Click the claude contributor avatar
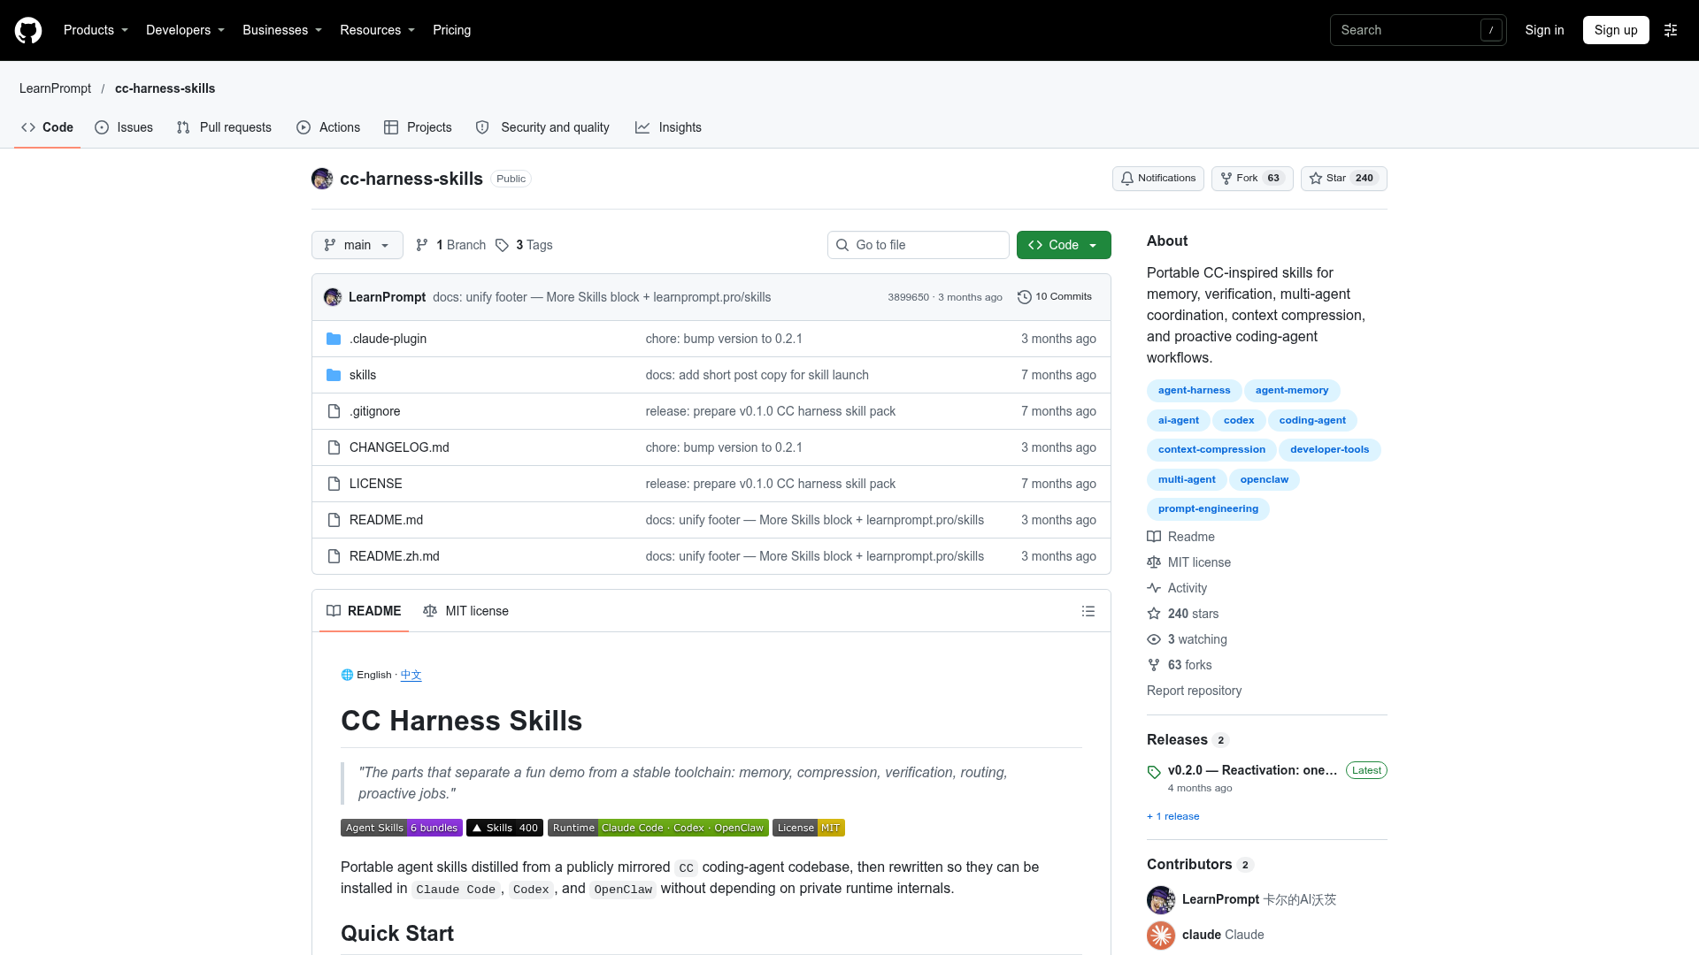 coord(1161,935)
